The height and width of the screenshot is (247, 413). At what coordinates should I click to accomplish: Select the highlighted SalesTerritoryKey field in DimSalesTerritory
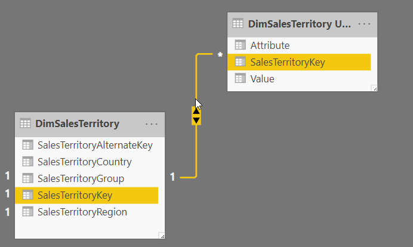tap(75, 195)
